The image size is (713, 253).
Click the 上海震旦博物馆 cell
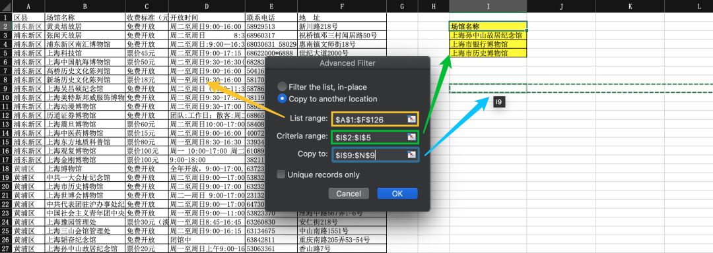(85, 125)
